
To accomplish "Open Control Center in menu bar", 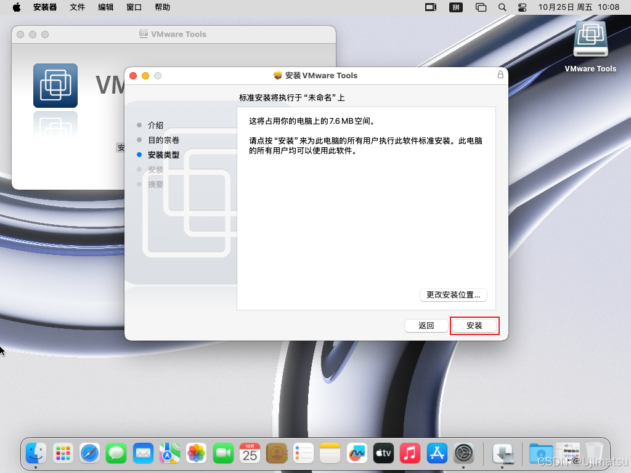I will [523, 7].
